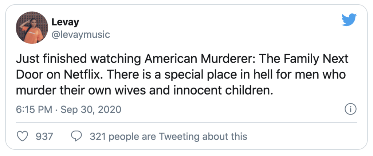This screenshot has height=156, width=373.
Task: Click the reply speech bubble icon
Action: (76, 136)
